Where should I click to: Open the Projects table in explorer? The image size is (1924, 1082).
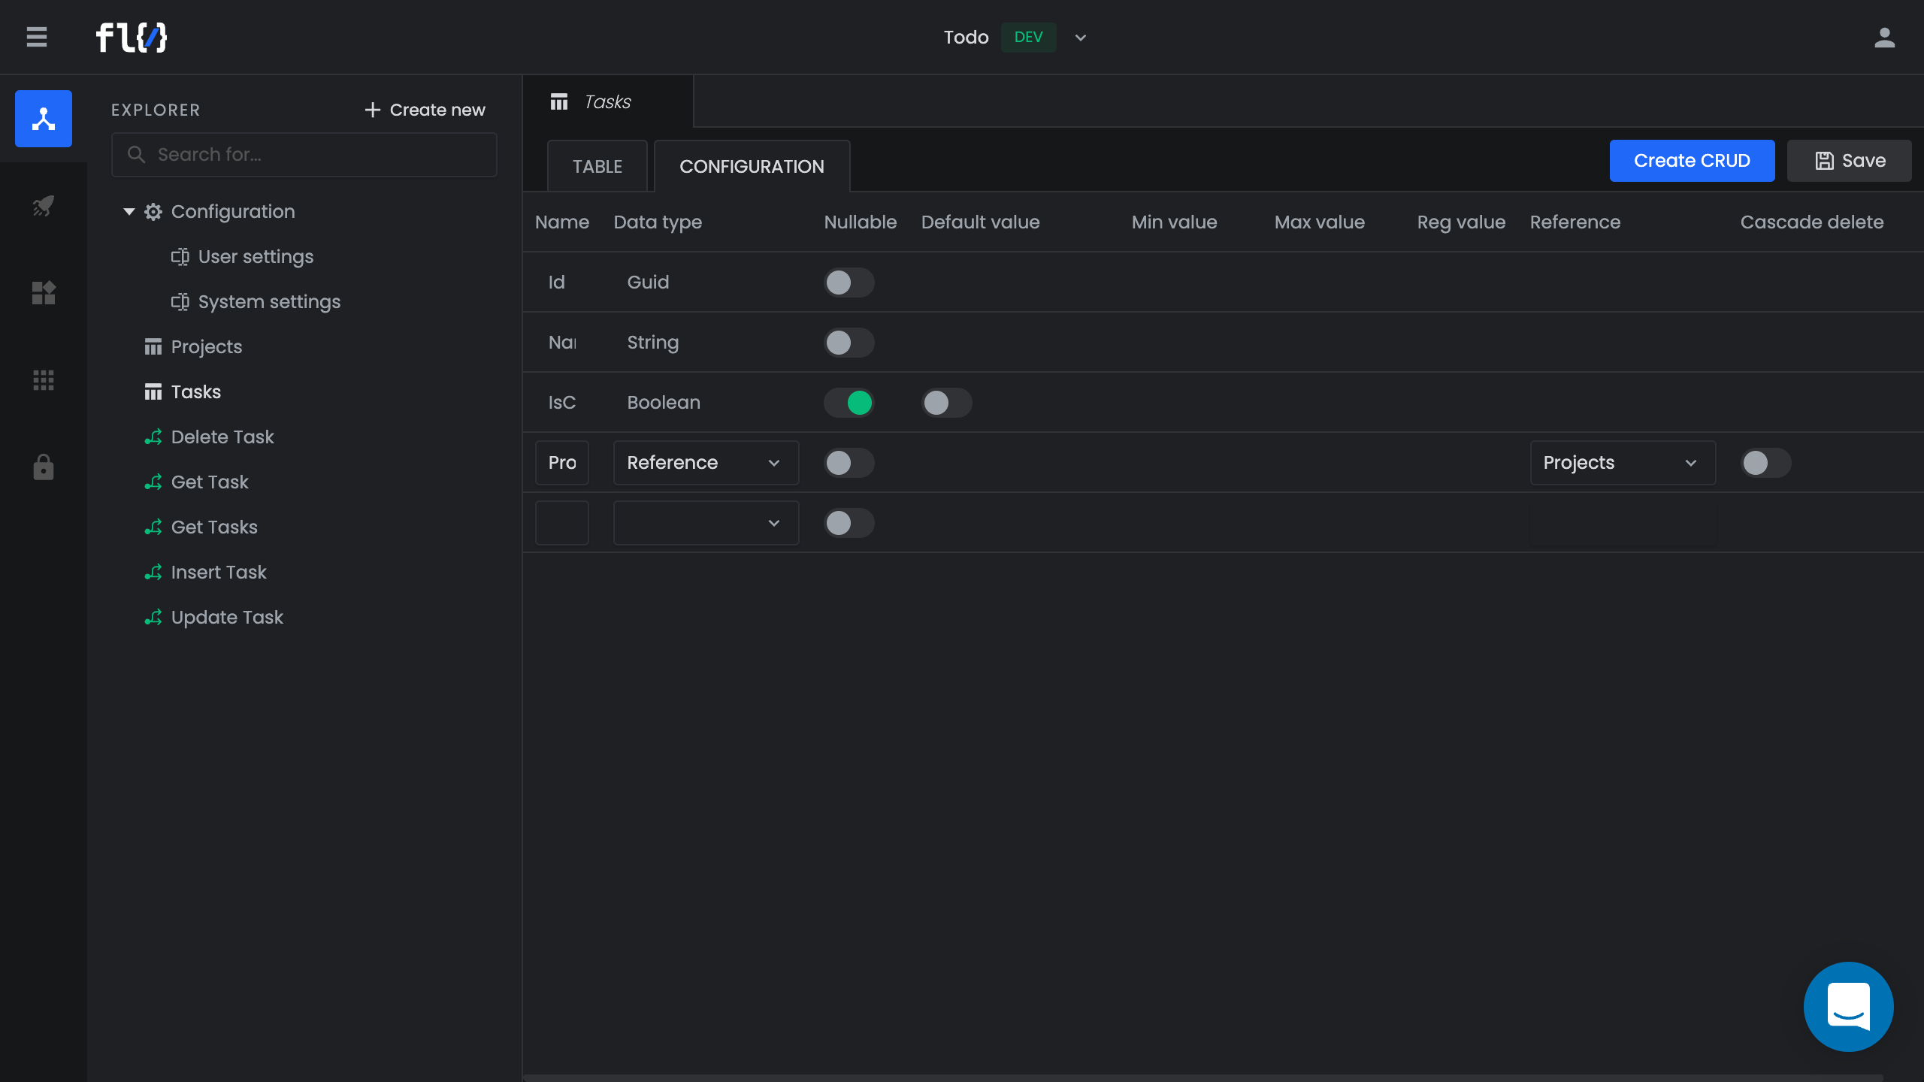pyautogui.click(x=207, y=347)
